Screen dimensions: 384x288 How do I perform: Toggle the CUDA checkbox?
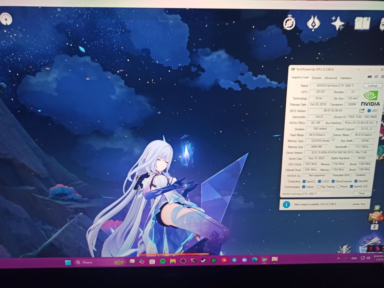[x=319, y=181]
